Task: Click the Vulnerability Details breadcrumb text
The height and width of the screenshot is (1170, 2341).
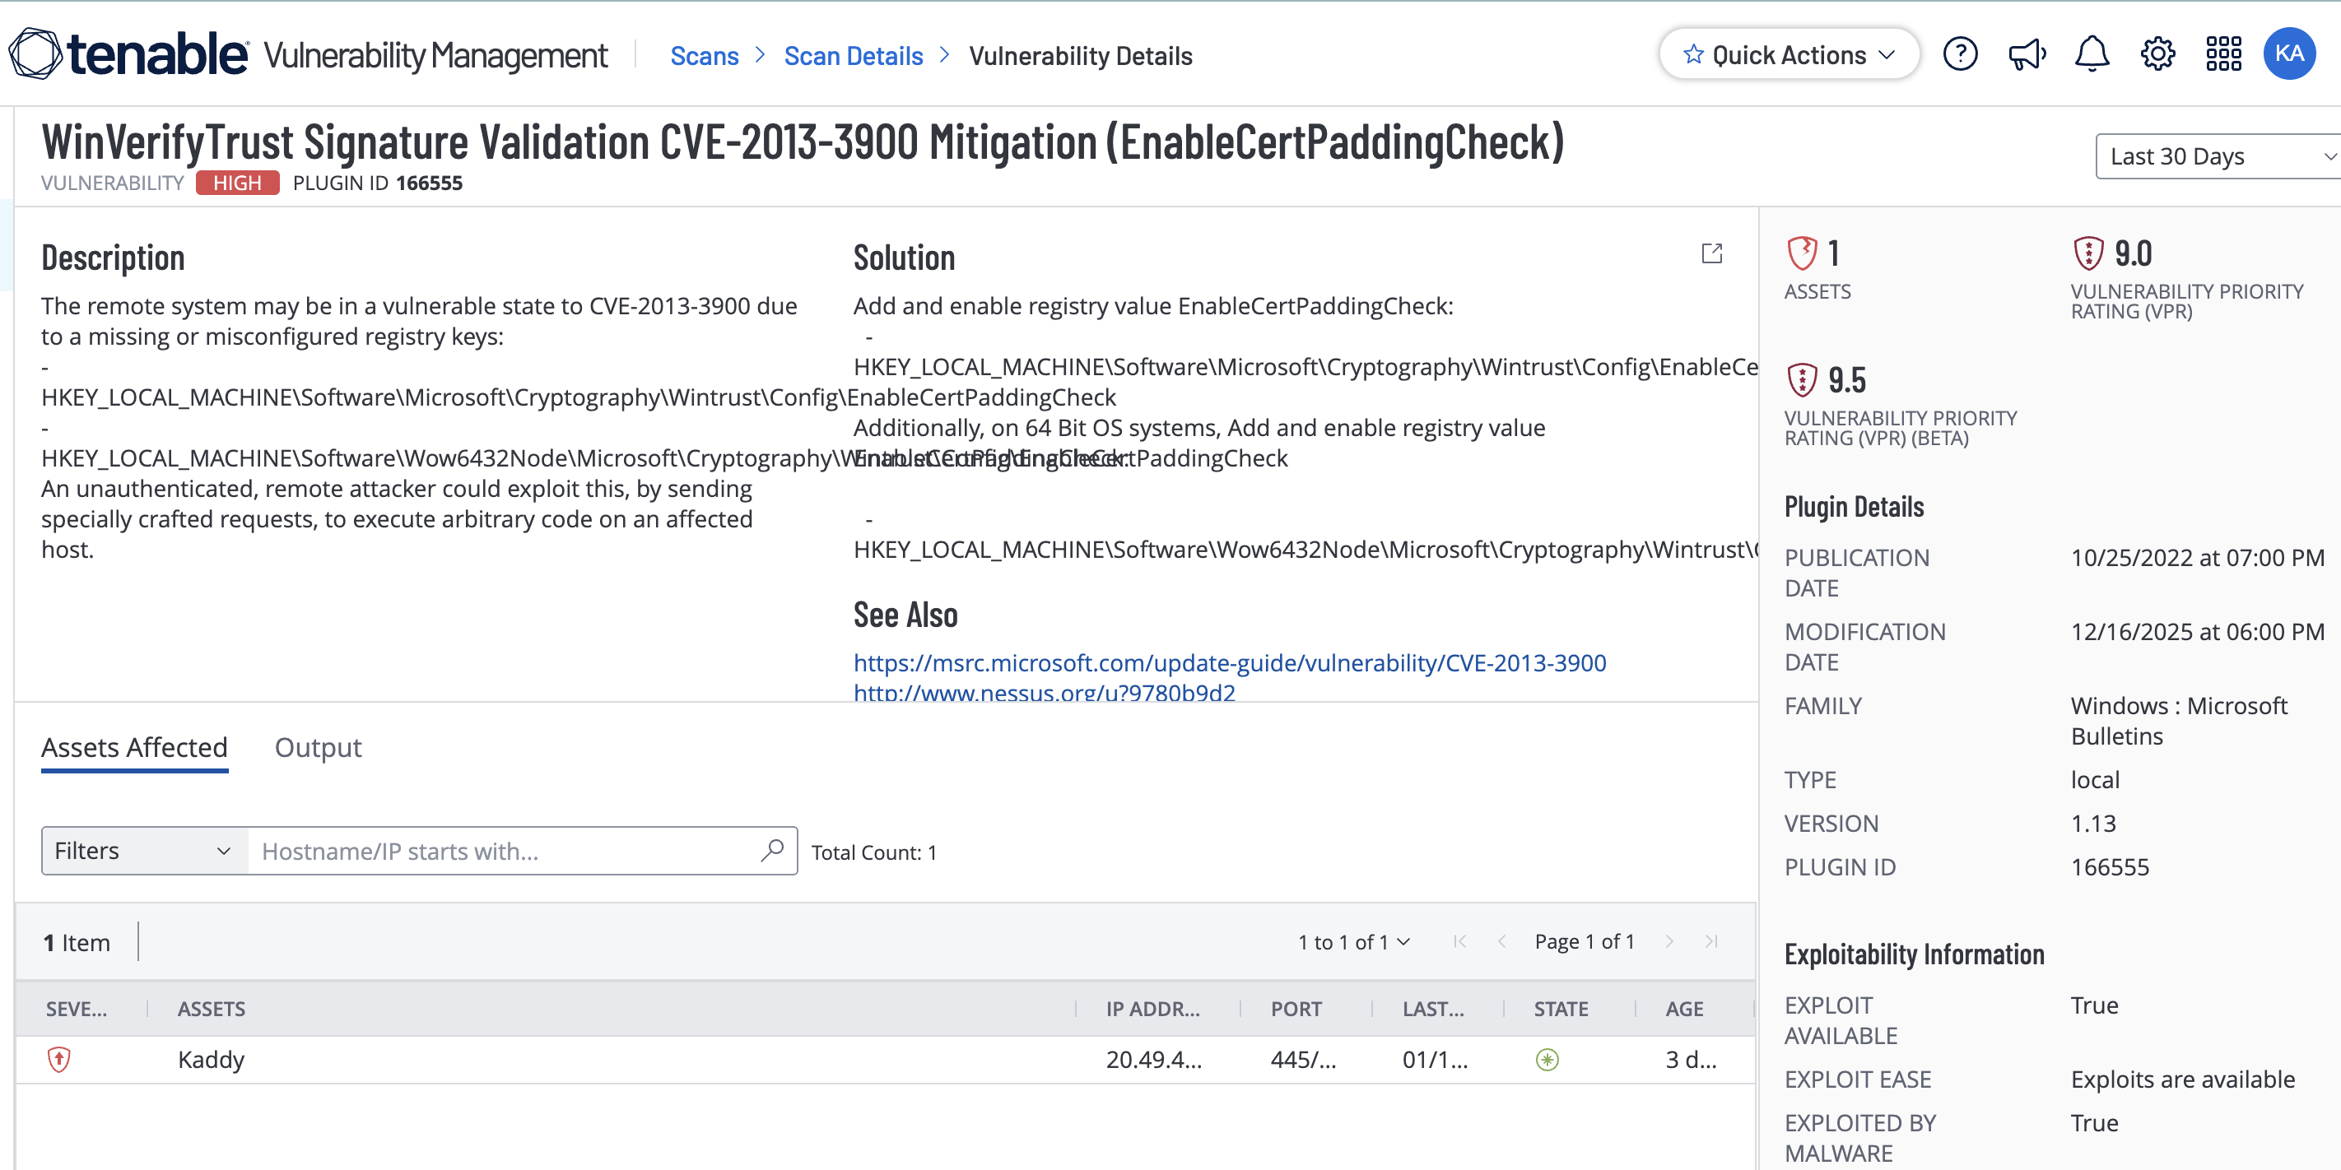Action: click(1081, 56)
